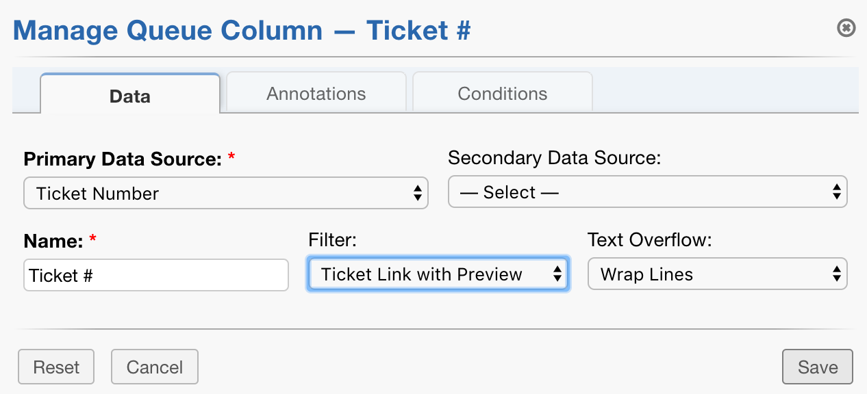The image size is (867, 394).
Task: Switch to the Conditions tab
Action: click(x=502, y=93)
